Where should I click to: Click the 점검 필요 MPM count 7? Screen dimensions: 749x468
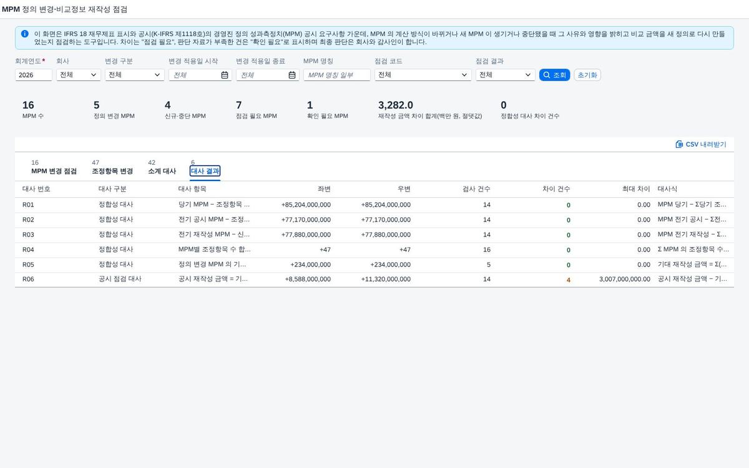[x=239, y=105]
